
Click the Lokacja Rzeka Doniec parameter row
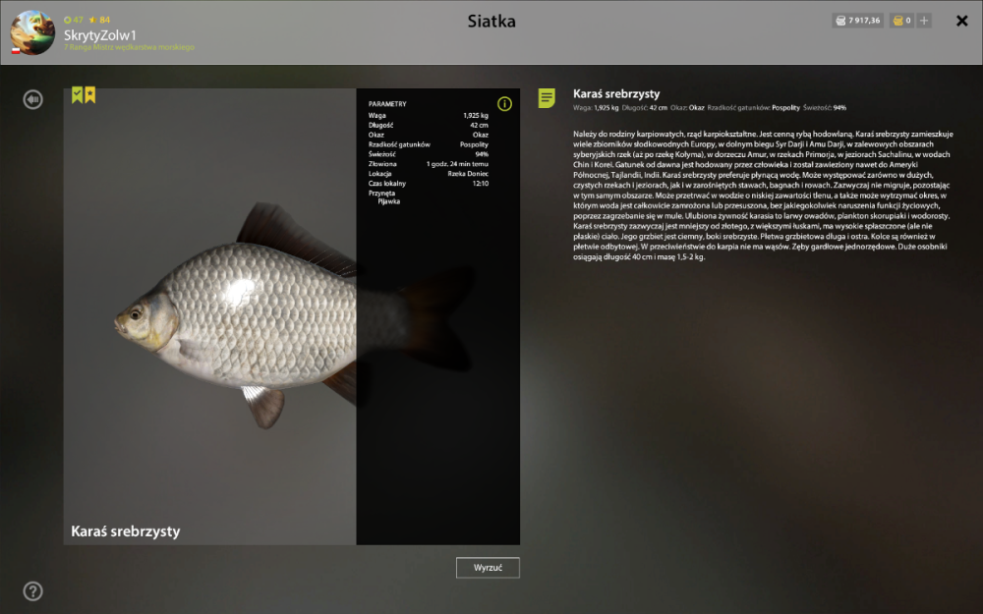point(429,174)
